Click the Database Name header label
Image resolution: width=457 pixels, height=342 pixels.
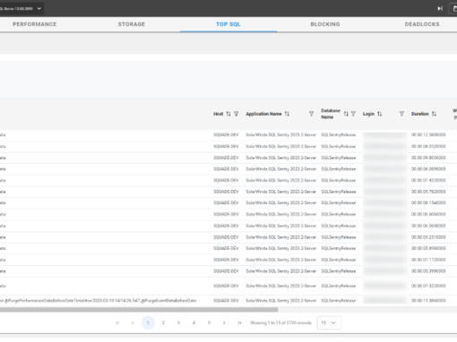point(331,114)
